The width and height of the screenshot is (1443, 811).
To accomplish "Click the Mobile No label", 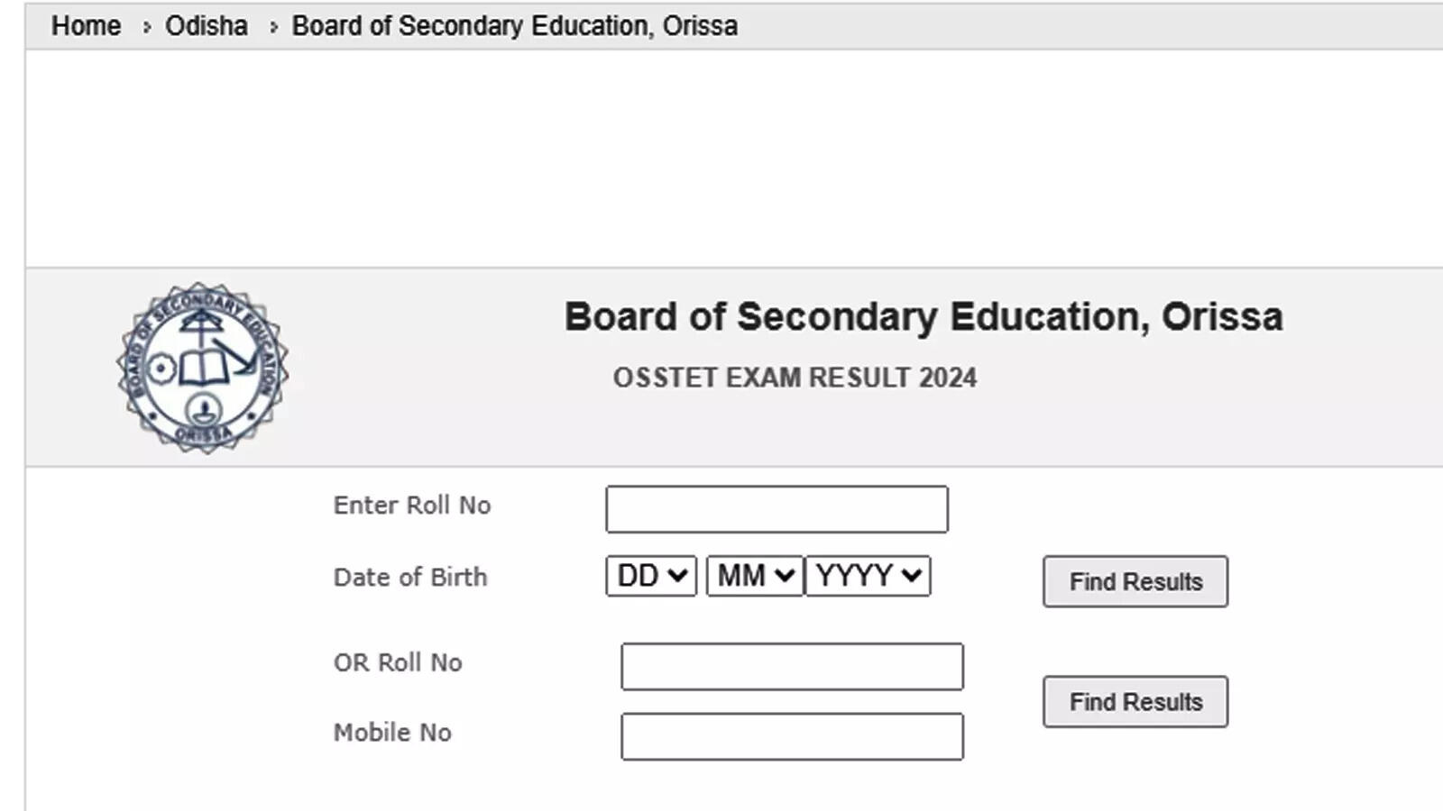I will [392, 733].
